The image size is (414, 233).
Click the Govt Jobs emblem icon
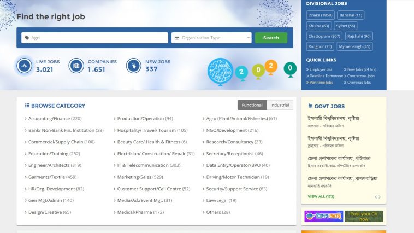[x=311, y=106]
